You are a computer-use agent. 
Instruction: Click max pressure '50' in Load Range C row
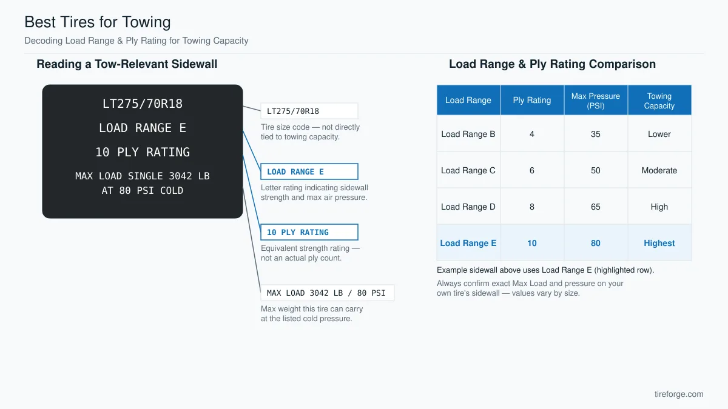(x=596, y=170)
